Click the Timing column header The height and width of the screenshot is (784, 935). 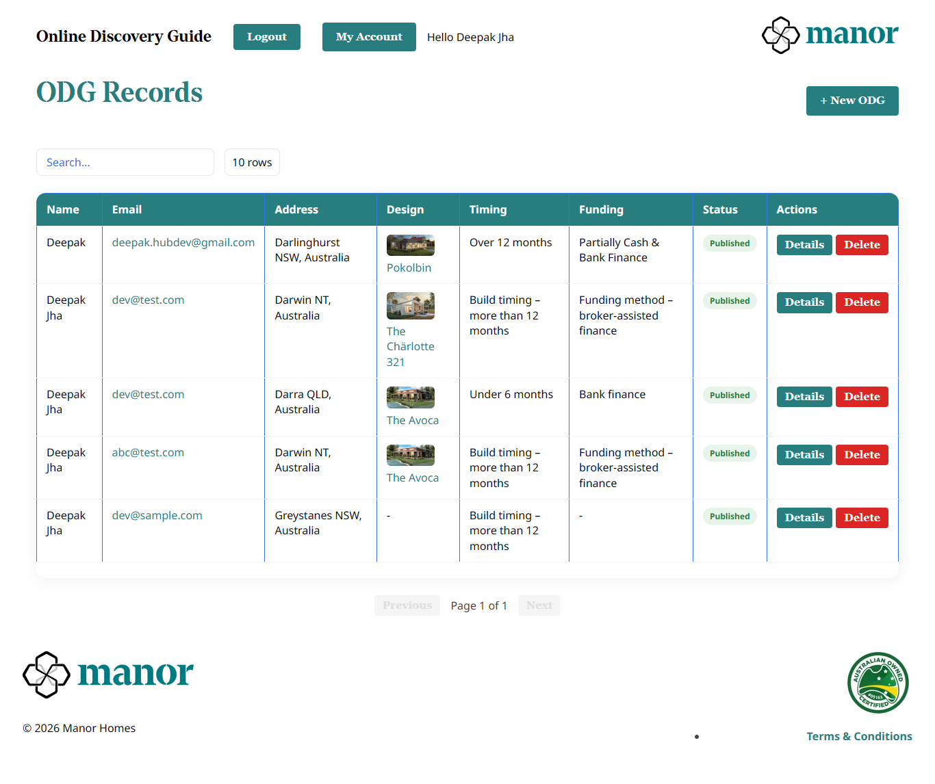tap(487, 209)
